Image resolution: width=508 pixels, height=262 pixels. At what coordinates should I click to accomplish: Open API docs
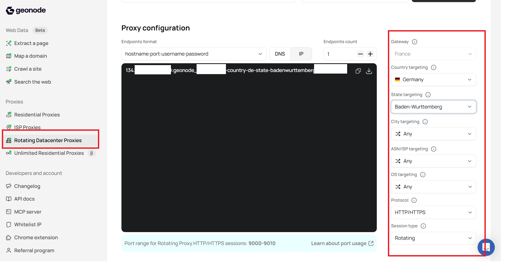click(x=24, y=199)
